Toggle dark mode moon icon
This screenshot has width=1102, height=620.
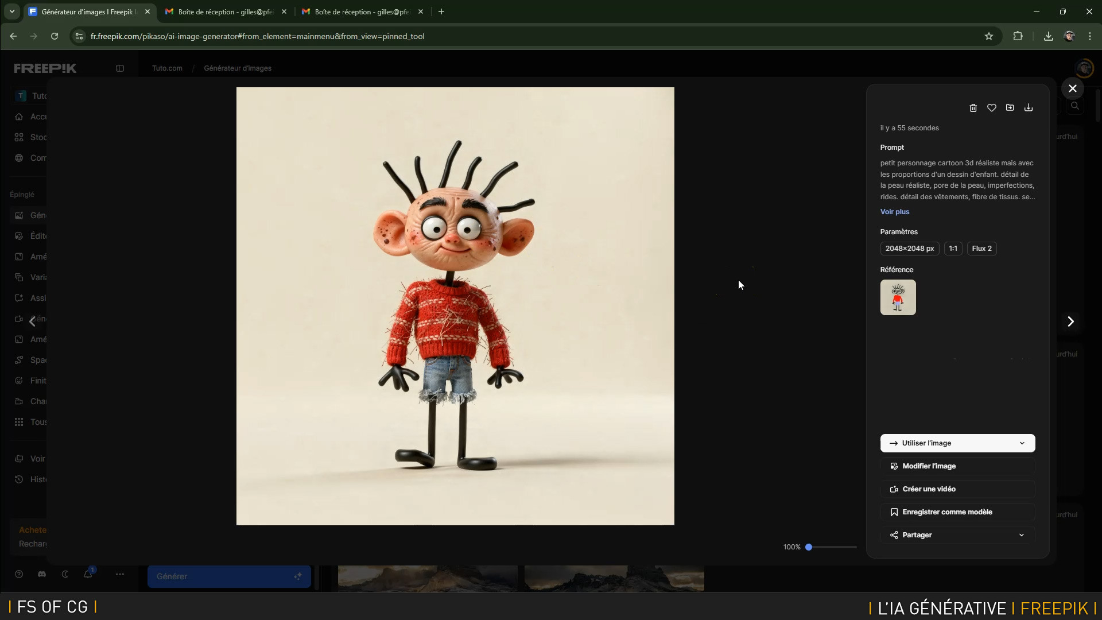pos(65,574)
